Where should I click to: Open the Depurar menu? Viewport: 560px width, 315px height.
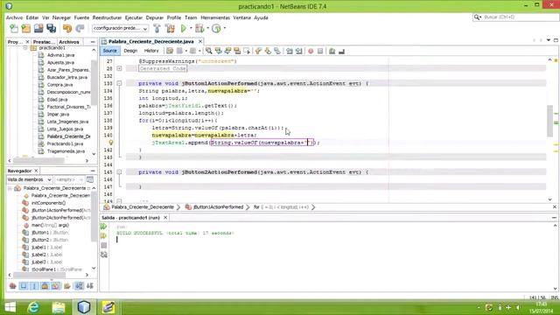pyautogui.click(x=154, y=17)
